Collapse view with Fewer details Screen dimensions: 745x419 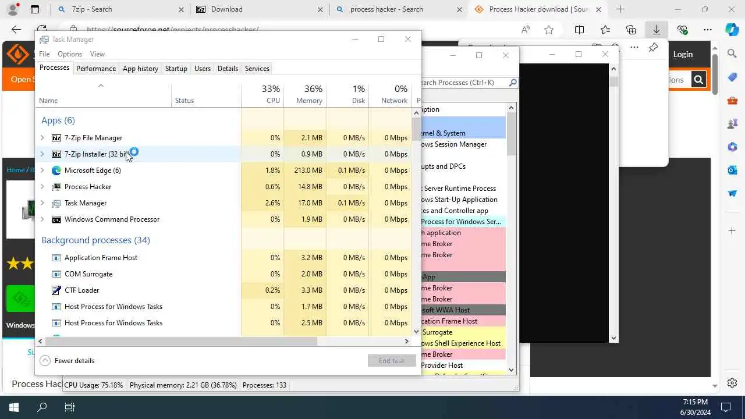click(68, 361)
